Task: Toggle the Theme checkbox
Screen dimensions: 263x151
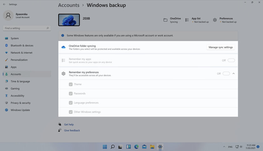Action: [x=71, y=84]
